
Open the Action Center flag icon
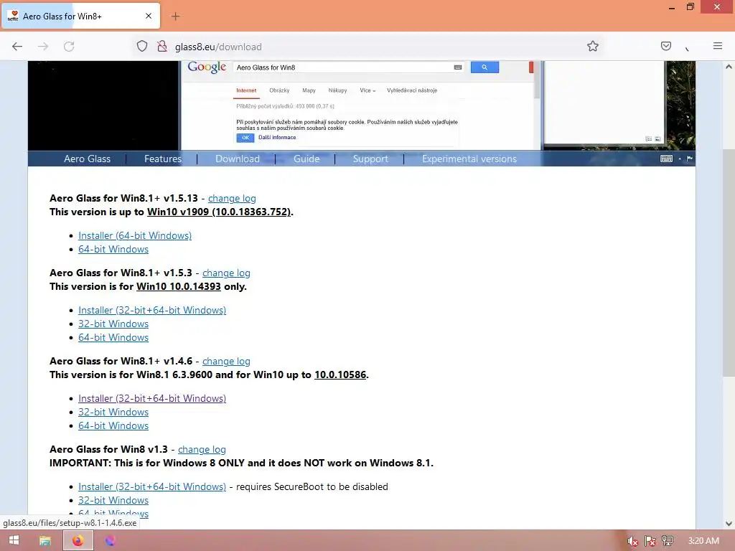point(650,541)
